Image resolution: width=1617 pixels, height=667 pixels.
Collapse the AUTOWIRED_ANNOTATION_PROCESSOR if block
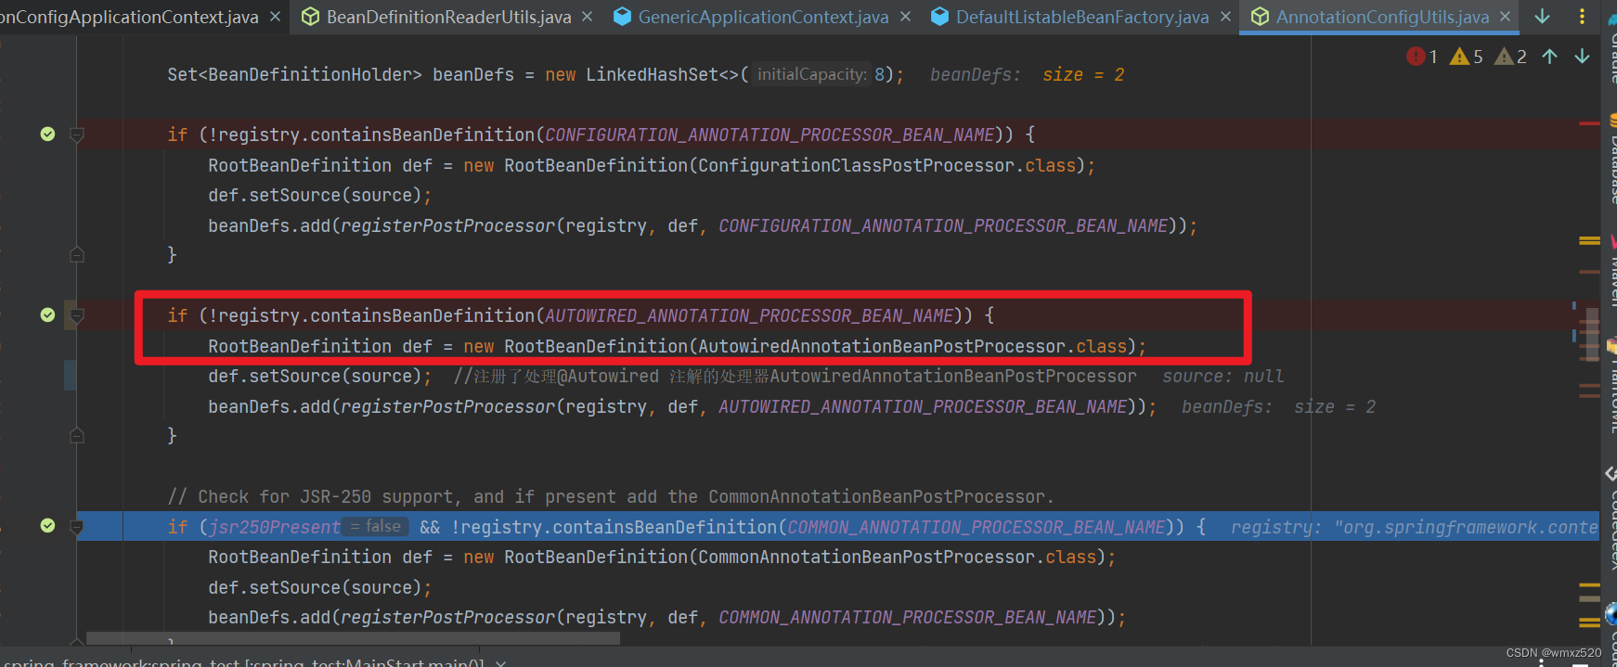[x=77, y=315]
